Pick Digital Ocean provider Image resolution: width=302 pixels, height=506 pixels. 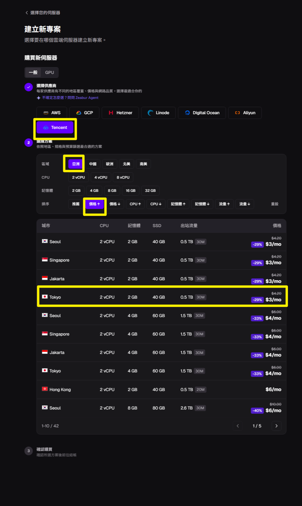[202, 113]
